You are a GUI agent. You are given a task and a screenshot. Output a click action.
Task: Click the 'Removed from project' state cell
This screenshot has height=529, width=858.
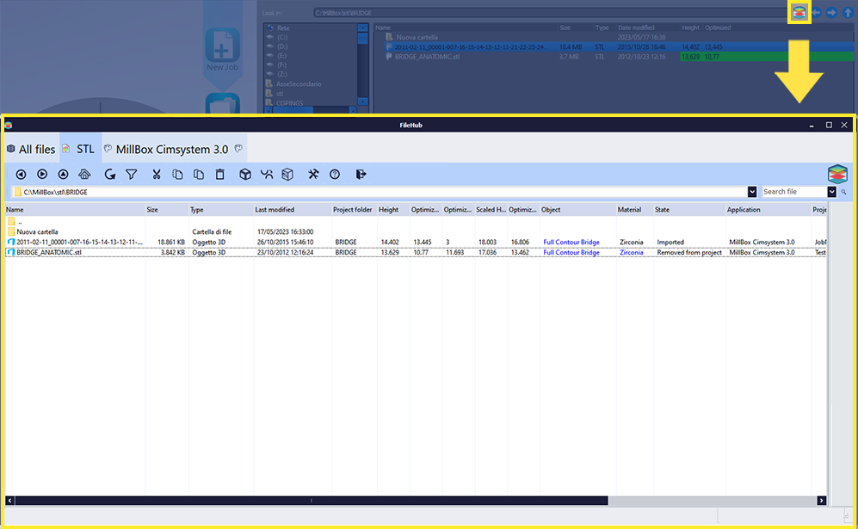689,253
